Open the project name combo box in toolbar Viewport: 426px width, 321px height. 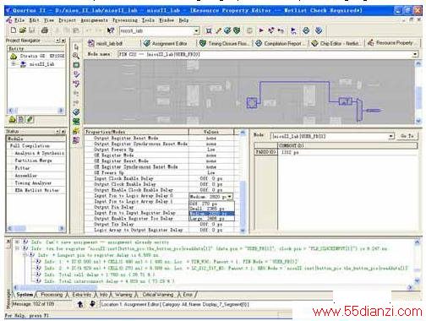click(160, 30)
